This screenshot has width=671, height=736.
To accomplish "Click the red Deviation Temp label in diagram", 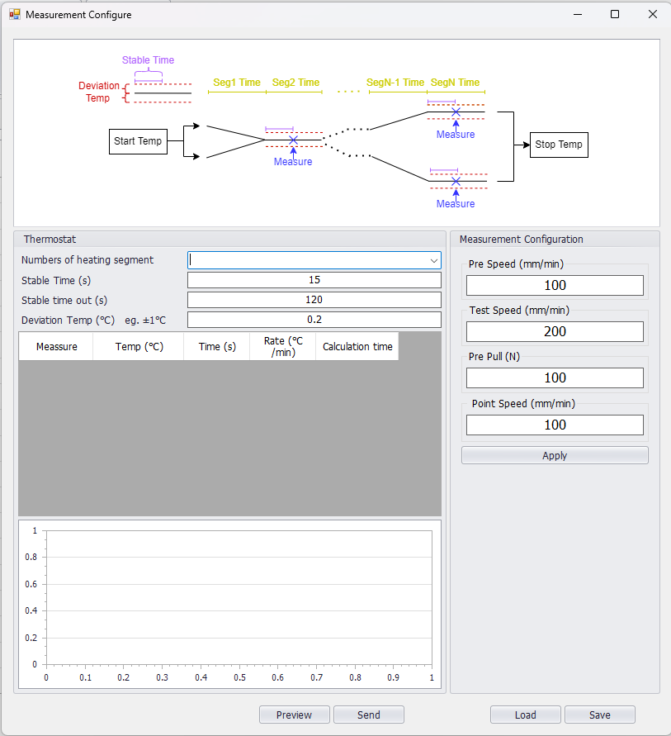I will click(98, 92).
